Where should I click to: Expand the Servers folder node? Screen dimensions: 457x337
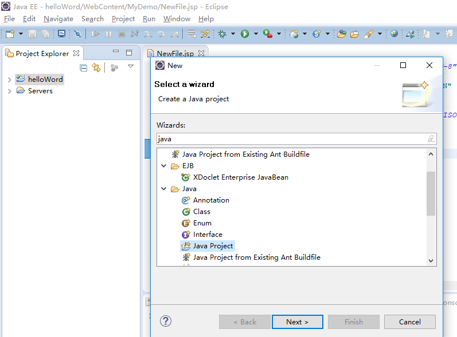[x=9, y=91]
